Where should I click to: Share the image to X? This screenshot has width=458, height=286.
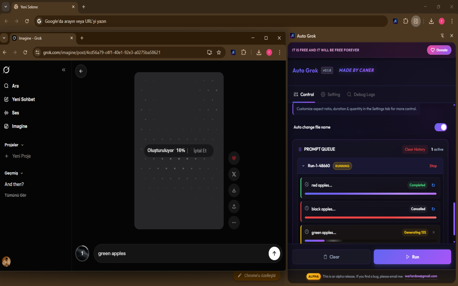click(x=234, y=174)
